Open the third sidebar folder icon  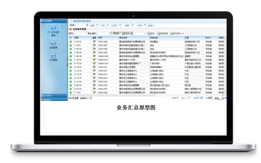[x=53, y=55]
